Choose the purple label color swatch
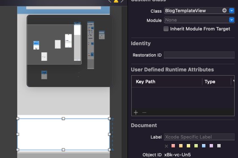The height and width of the screenshot is (158, 238). point(211,146)
